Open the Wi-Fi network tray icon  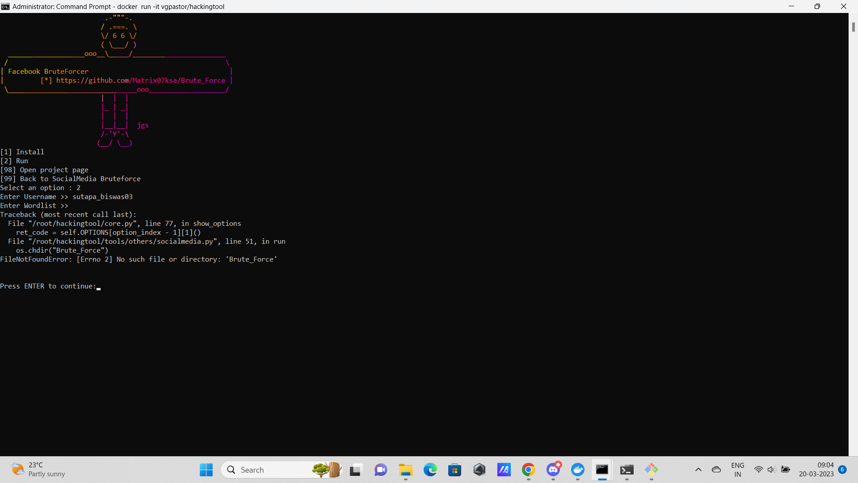tap(759, 470)
